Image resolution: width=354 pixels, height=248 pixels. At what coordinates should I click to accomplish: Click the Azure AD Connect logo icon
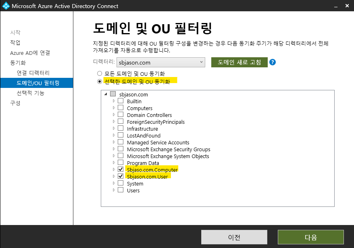[x=6, y=6]
